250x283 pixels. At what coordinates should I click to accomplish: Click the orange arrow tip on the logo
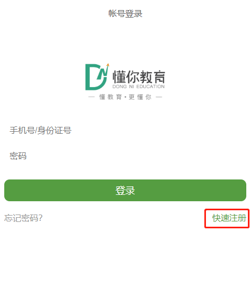[x=108, y=65]
